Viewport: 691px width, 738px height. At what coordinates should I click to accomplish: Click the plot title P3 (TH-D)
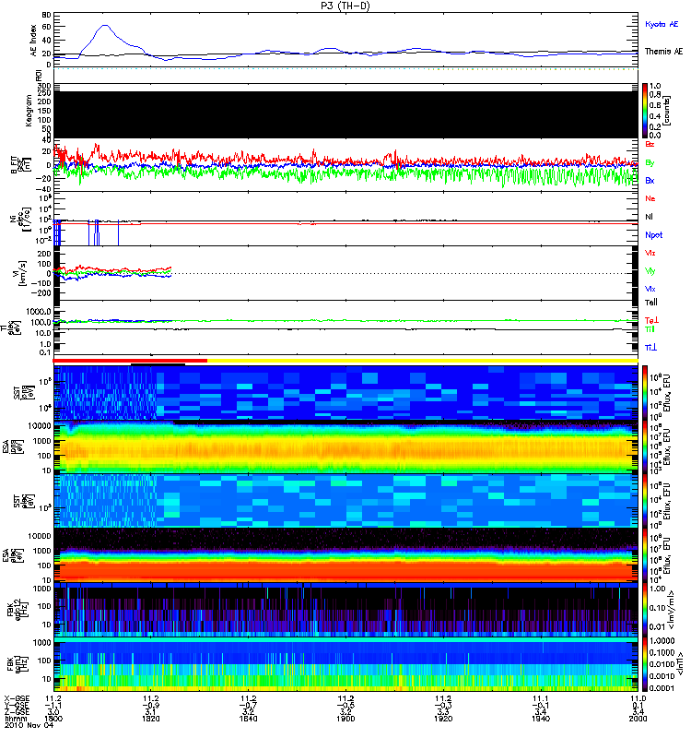click(345, 6)
